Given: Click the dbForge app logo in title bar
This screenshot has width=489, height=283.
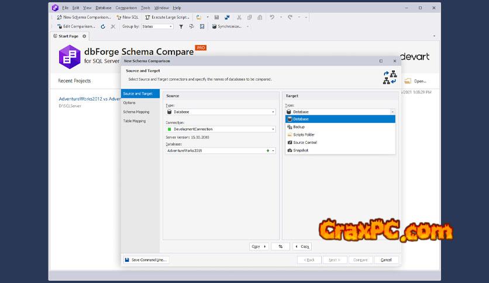Looking at the screenshot, I should point(55,8).
